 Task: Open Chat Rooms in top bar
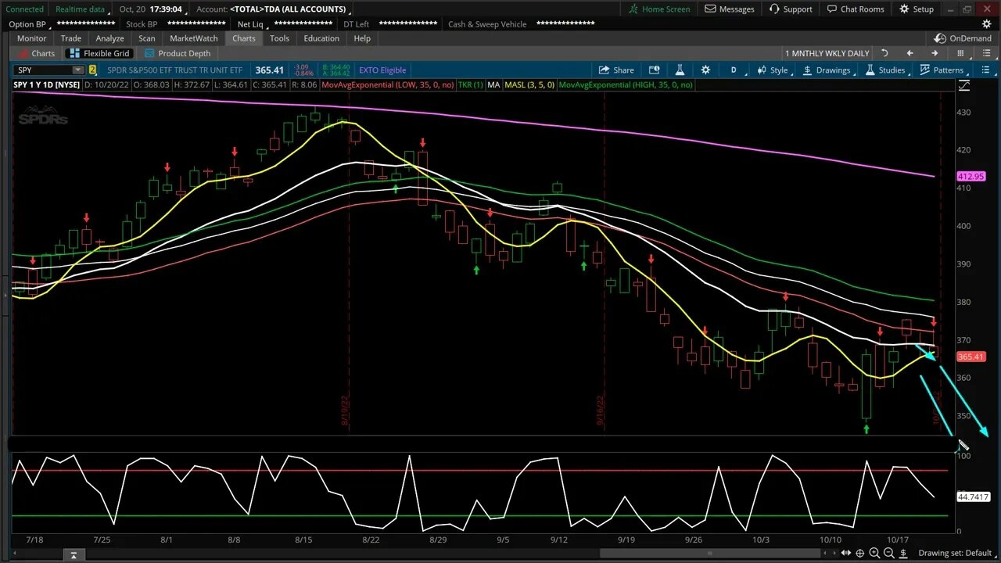(x=855, y=9)
